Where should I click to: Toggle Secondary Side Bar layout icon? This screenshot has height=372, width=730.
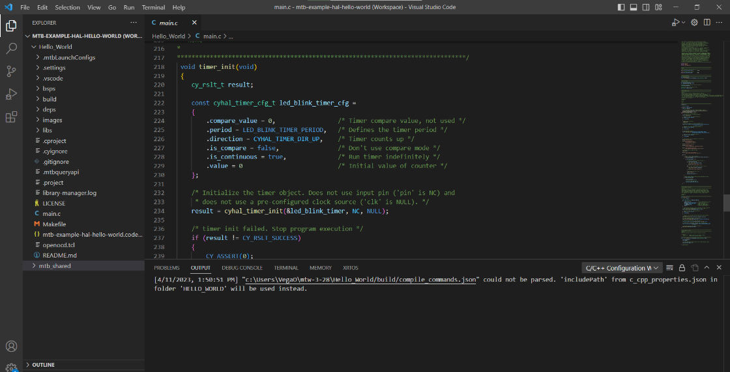pyautogui.click(x=646, y=7)
